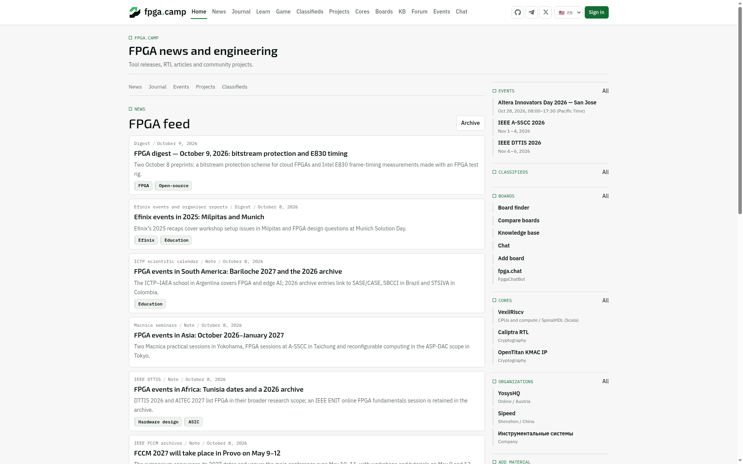The width and height of the screenshot is (743, 464).
Task: Click the Sign in button
Action: (x=596, y=12)
